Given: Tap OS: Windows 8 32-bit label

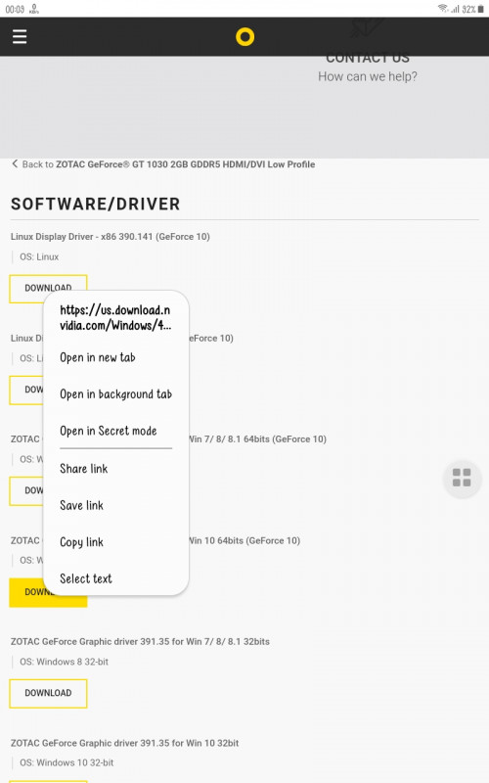Looking at the screenshot, I should coord(64,662).
